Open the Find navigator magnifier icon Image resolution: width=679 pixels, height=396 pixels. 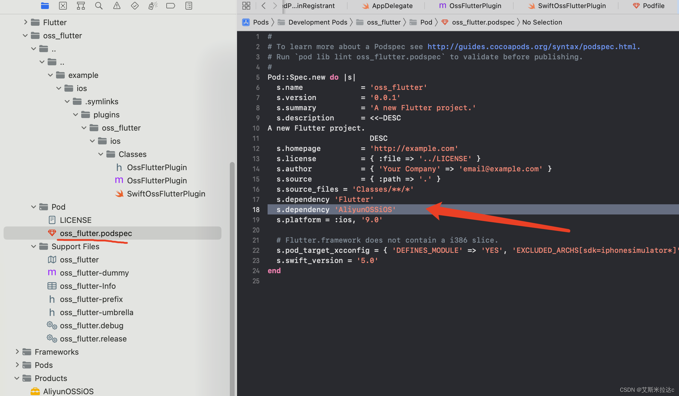click(x=99, y=6)
